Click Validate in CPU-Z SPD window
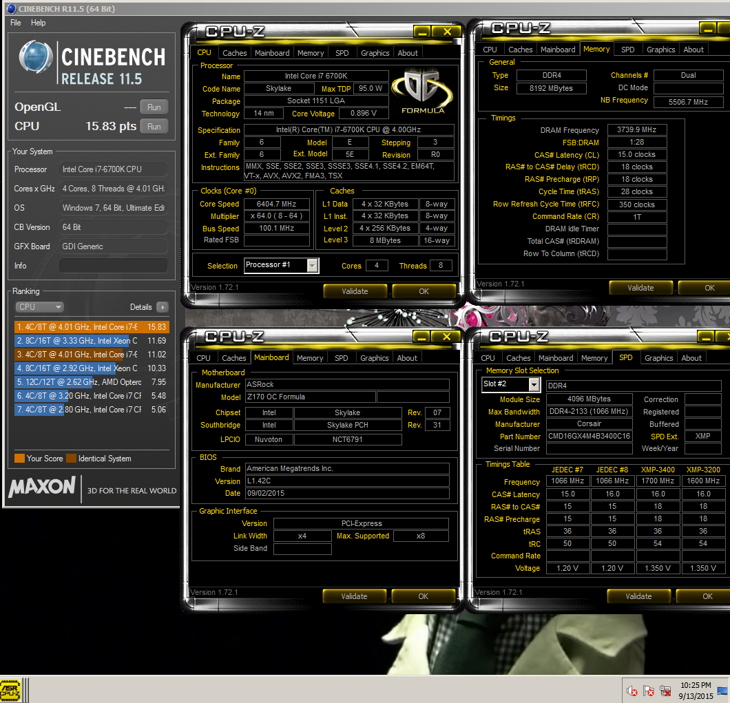The height and width of the screenshot is (703, 730). 639,596
